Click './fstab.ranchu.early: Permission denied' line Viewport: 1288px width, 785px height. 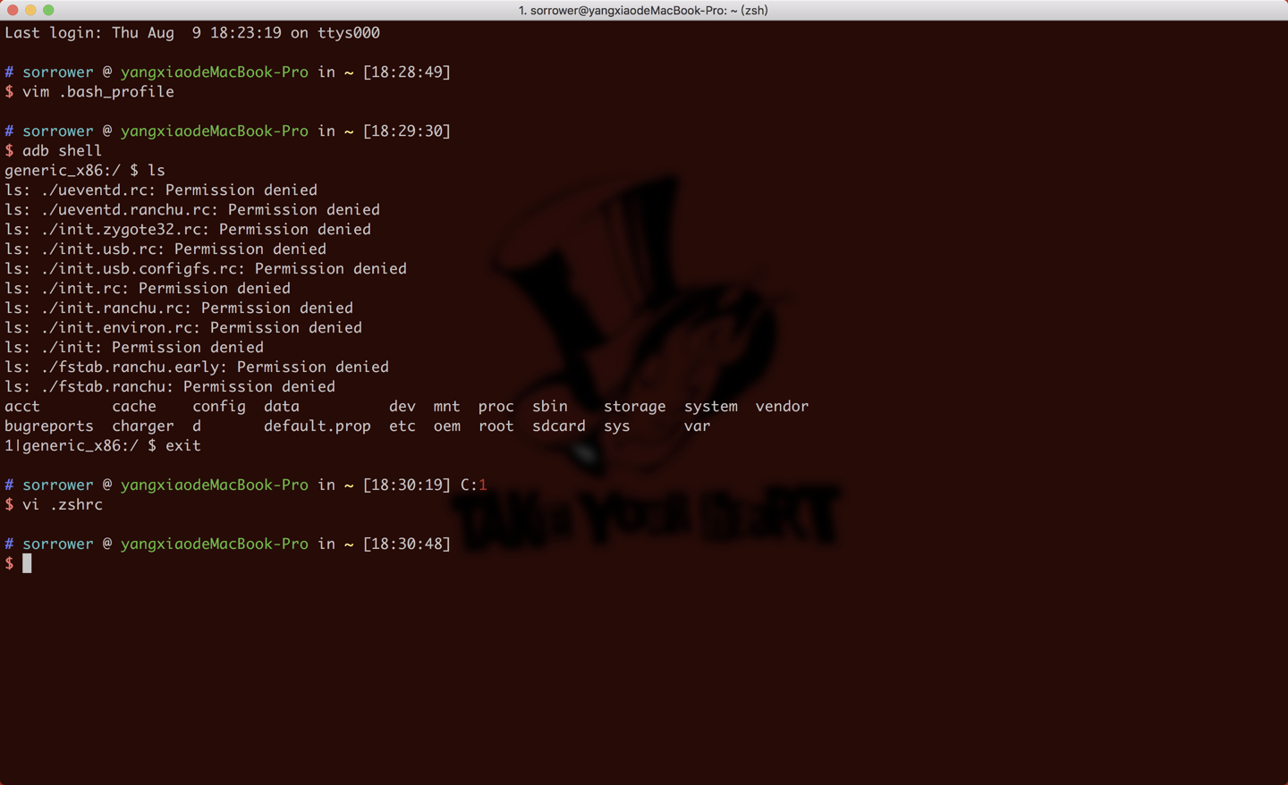pyautogui.click(x=197, y=367)
